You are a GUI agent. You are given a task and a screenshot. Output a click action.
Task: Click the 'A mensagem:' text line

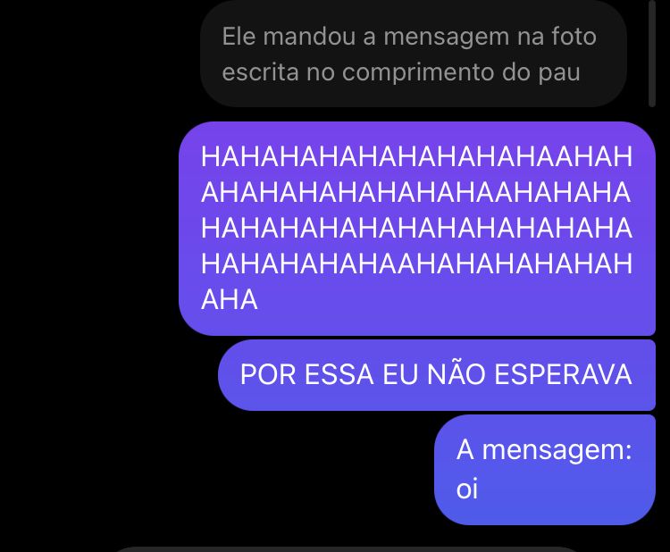[x=544, y=451]
